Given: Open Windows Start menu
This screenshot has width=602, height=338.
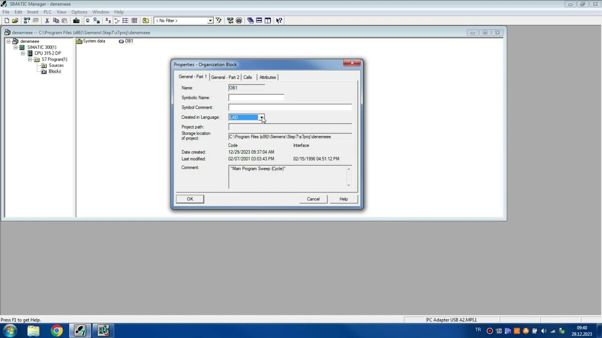Looking at the screenshot, I should click(9, 331).
